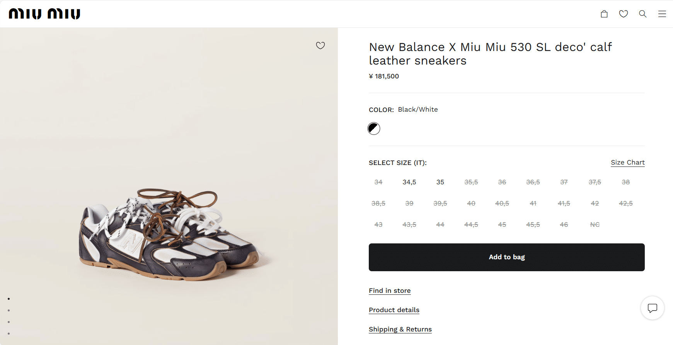Pick unavailable size 38
This screenshot has width=673, height=345.
pos(626,182)
